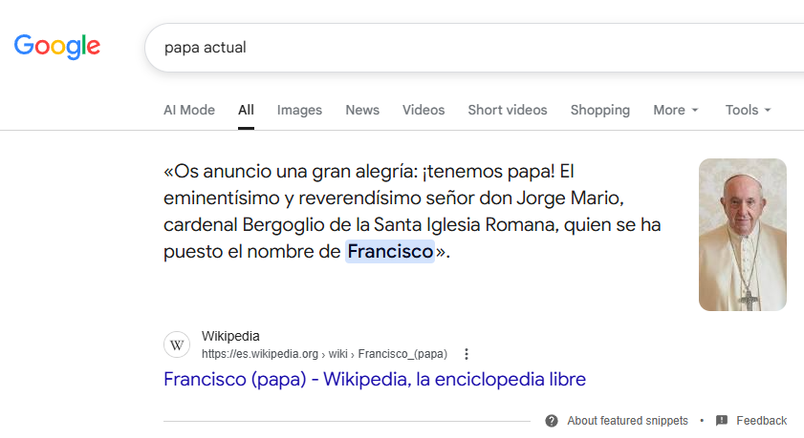Open the three-dot menu next to Wikipedia URL
Image resolution: width=804 pixels, height=438 pixels.
(x=467, y=354)
